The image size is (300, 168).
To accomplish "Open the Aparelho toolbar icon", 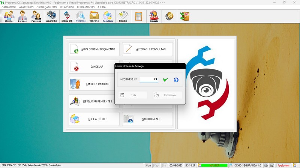I will (x=51, y=16).
